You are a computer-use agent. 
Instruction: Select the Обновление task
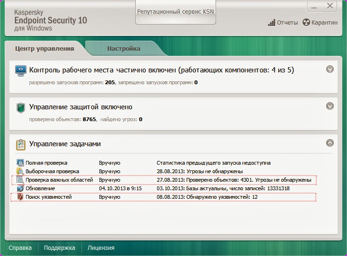tap(40, 188)
